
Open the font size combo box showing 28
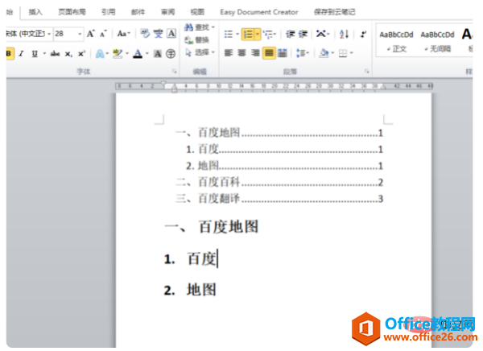[68, 34]
